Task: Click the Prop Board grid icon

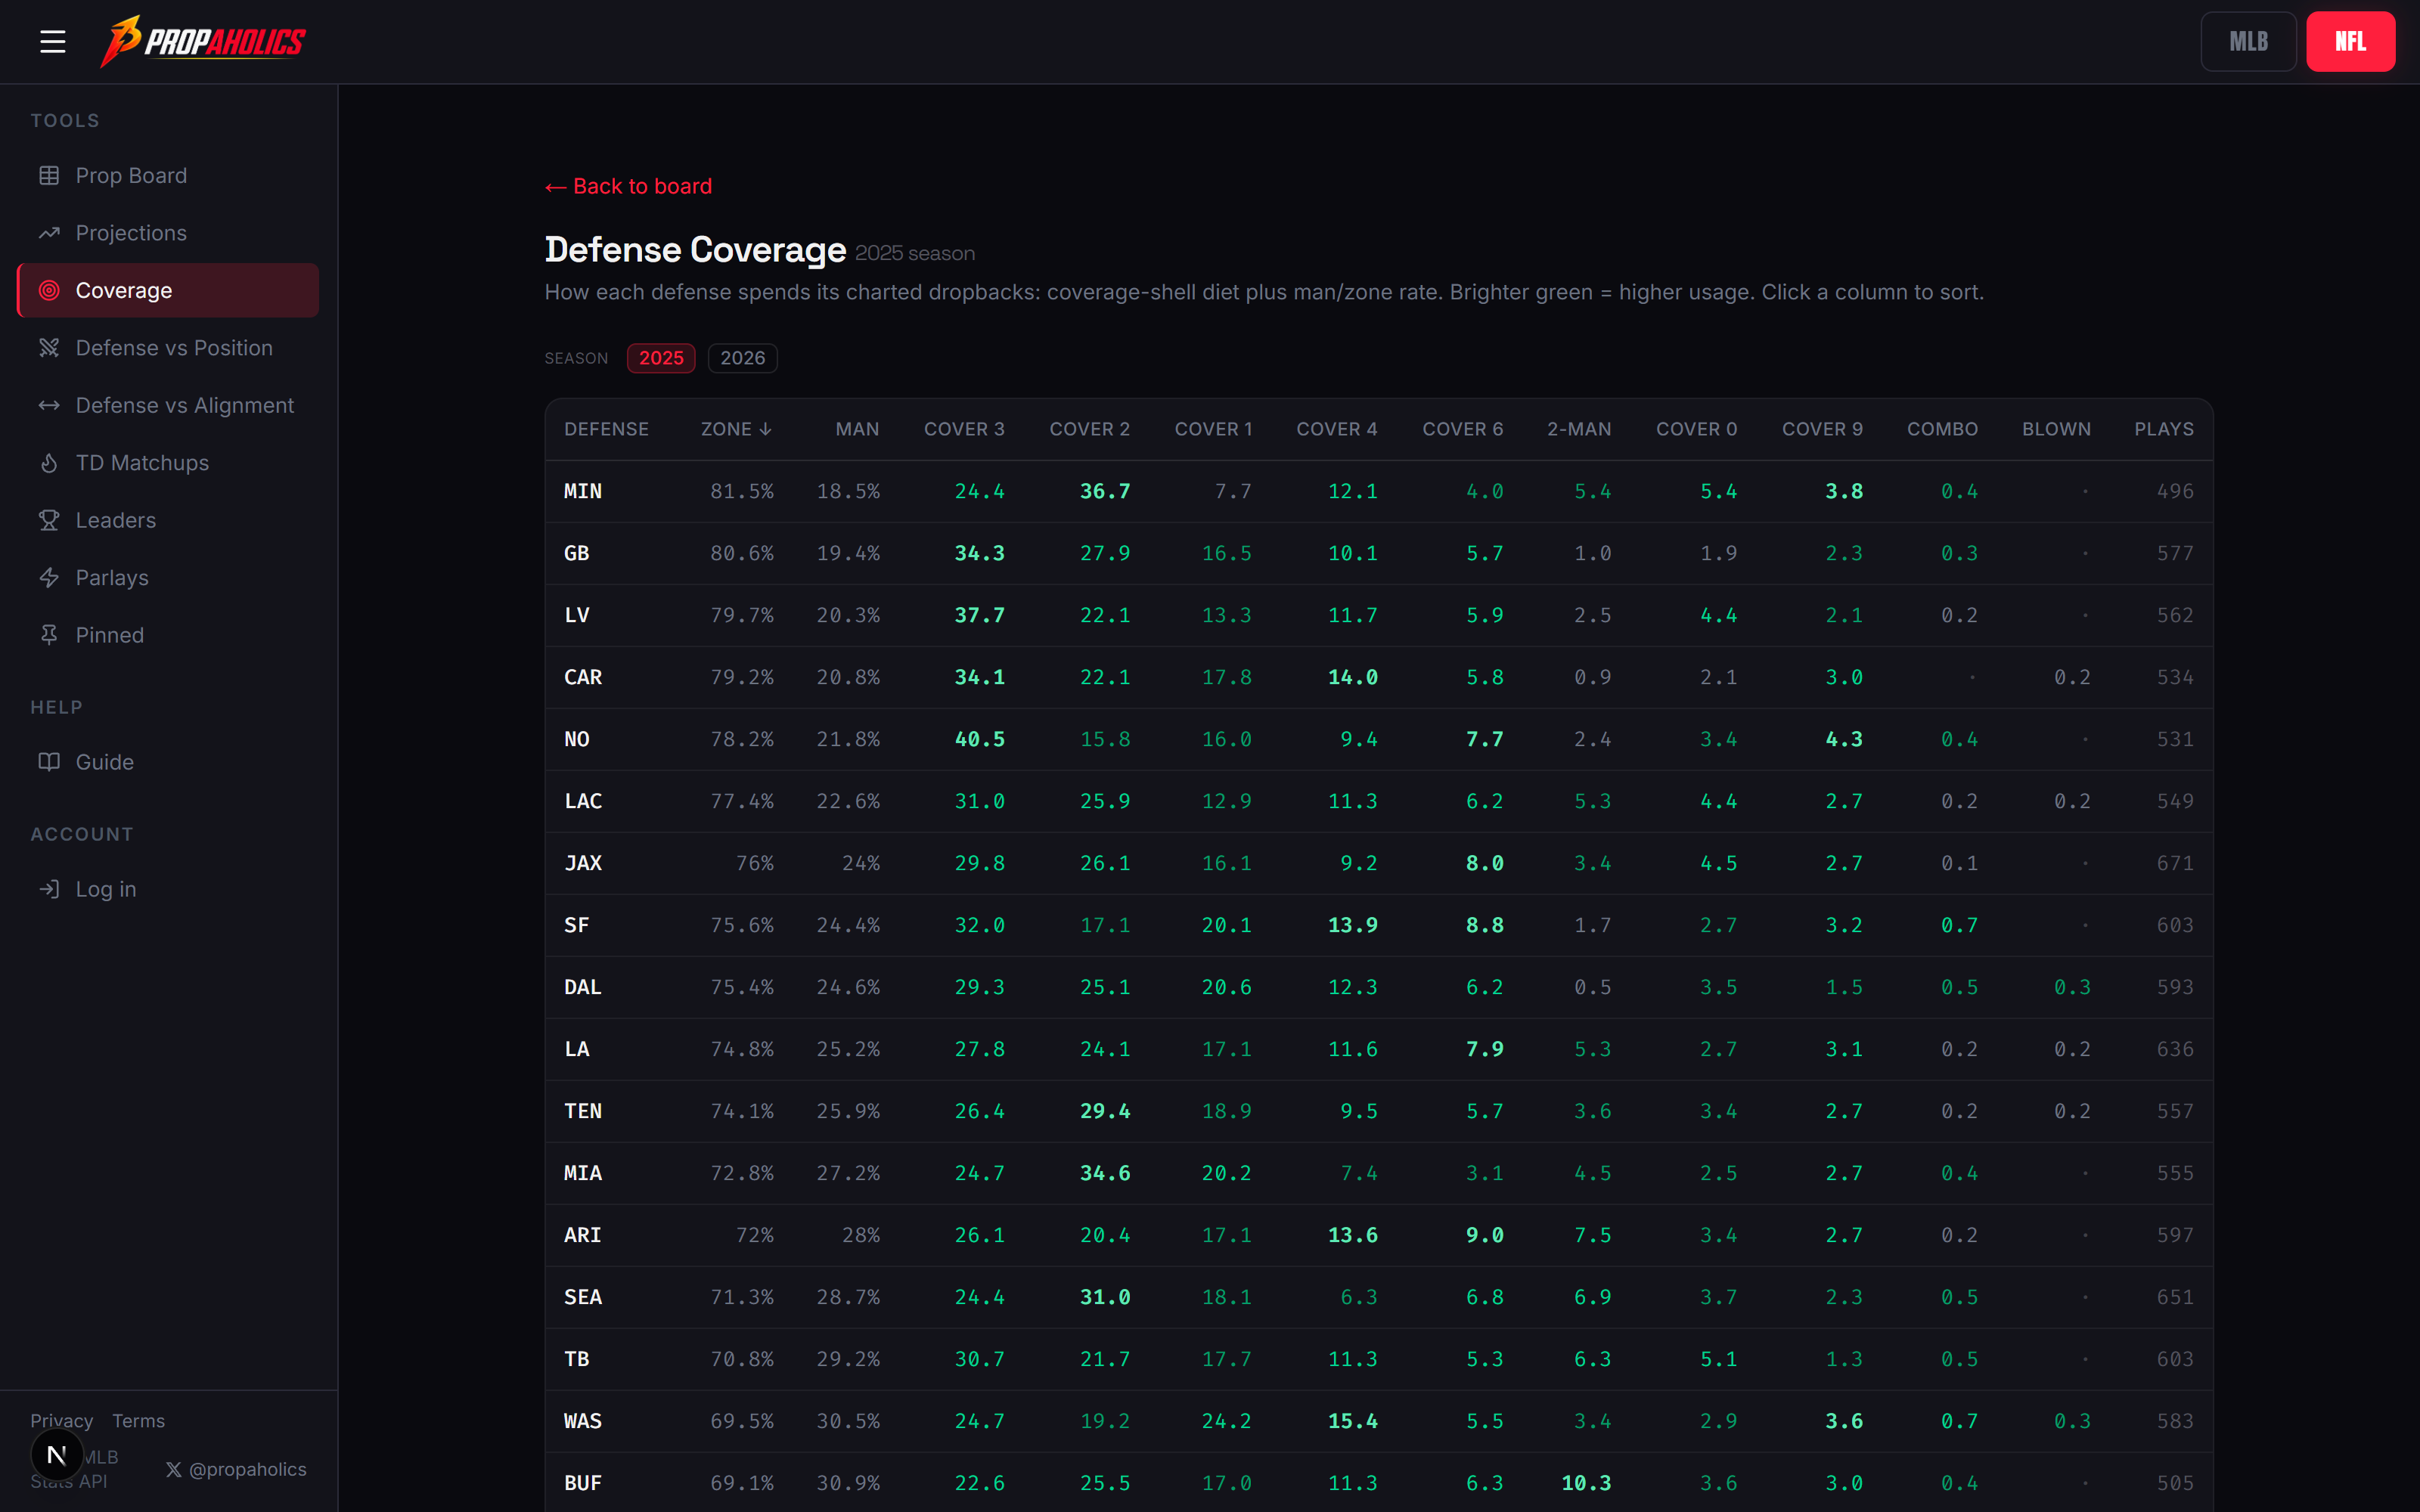Action: (49, 175)
